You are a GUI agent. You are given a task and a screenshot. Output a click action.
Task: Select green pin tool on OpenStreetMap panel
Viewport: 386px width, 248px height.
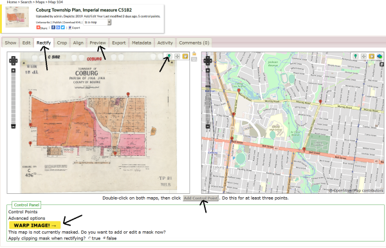click(355, 56)
